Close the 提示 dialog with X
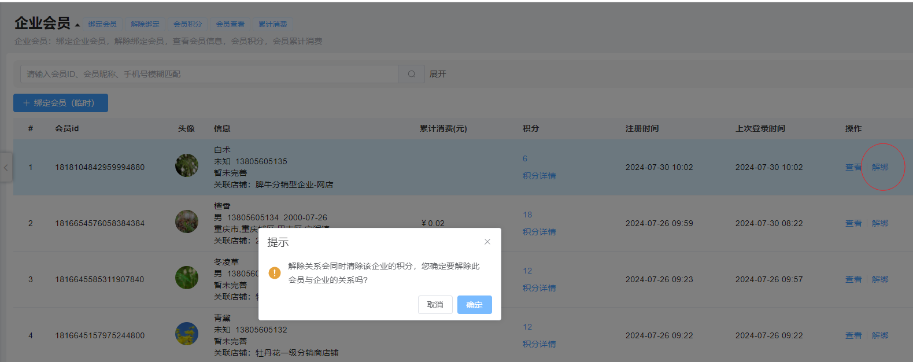 tap(487, 242)
